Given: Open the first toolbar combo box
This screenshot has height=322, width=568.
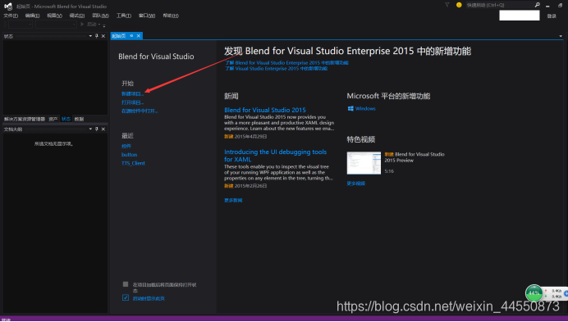Looking at the screenshot, I should pyautogui.click(x=21, y=25).
